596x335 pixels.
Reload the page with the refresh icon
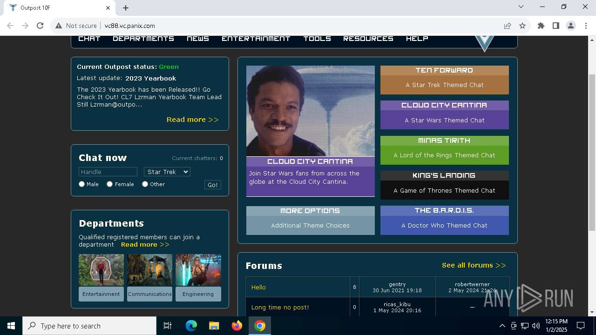click(x=40, y=26)
